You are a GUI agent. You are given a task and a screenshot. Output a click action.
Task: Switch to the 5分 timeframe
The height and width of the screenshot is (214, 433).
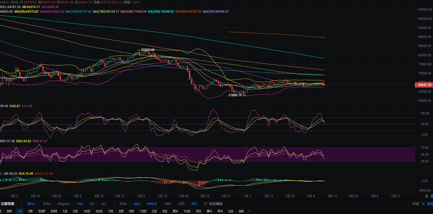pyautogui.click(x=75, y=211)
